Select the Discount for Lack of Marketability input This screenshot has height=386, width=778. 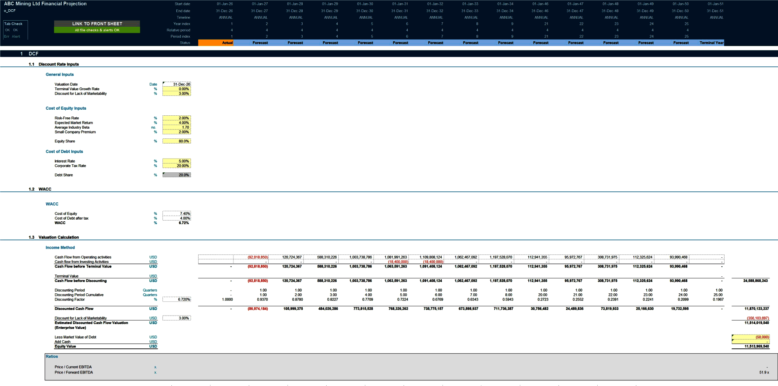[176, 93]
